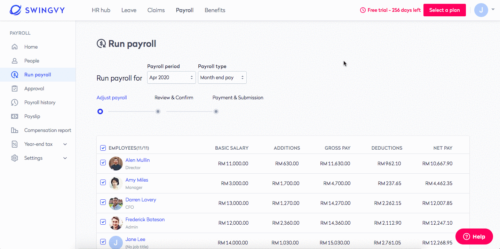
Task: Open the Claims menu
Action: 156,10
